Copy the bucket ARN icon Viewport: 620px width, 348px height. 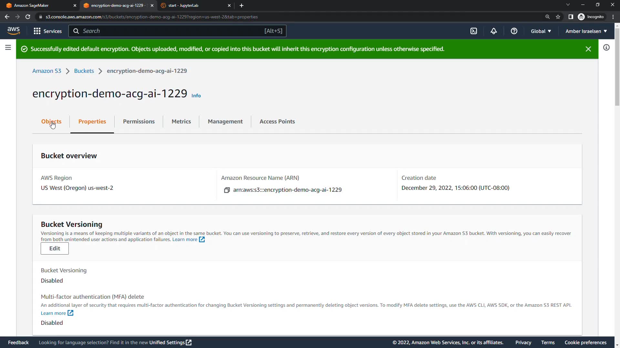tap(227, 190)
